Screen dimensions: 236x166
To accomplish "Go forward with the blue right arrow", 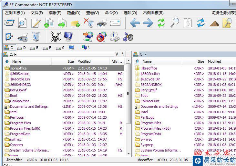I will [x=148, y=23].
